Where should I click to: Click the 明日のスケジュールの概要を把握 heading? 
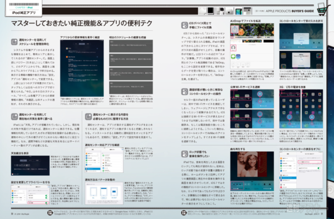[x=127, y=37]
